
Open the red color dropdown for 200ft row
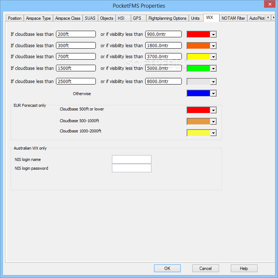(x=213, y=34)
